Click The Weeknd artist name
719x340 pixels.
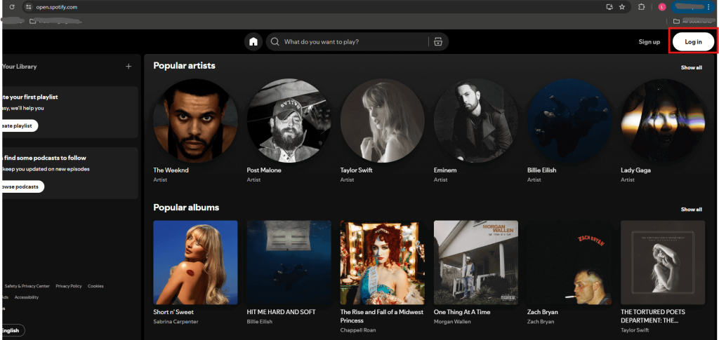click(171, 170)
